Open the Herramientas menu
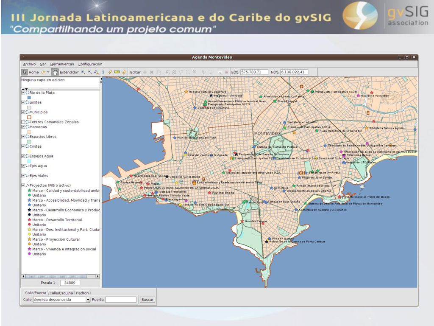 click(62, 64)
